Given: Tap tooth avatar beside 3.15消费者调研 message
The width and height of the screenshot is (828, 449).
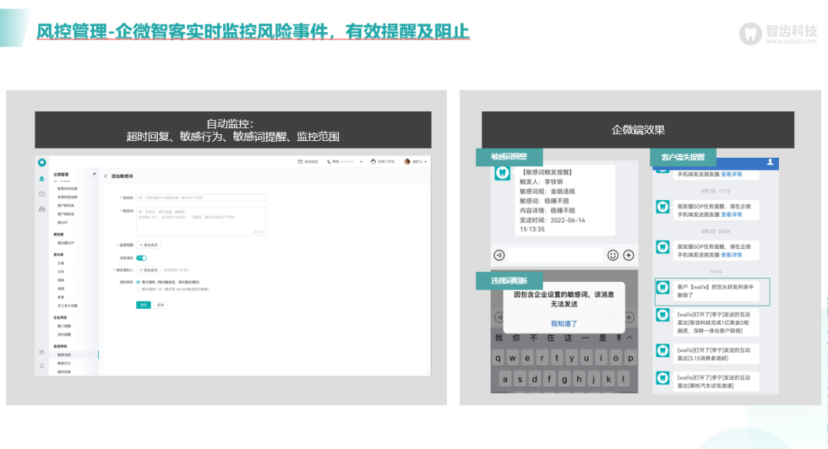Looking at the screenshot, I should [x=662, y=351].
